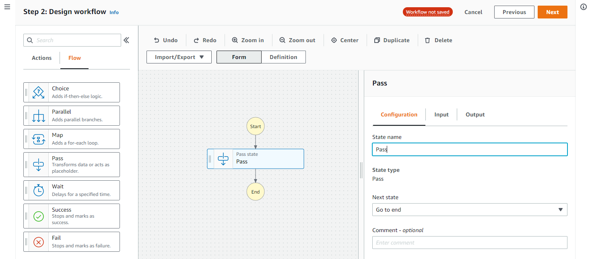Click the search magnifier icon

tap(31, 40)
